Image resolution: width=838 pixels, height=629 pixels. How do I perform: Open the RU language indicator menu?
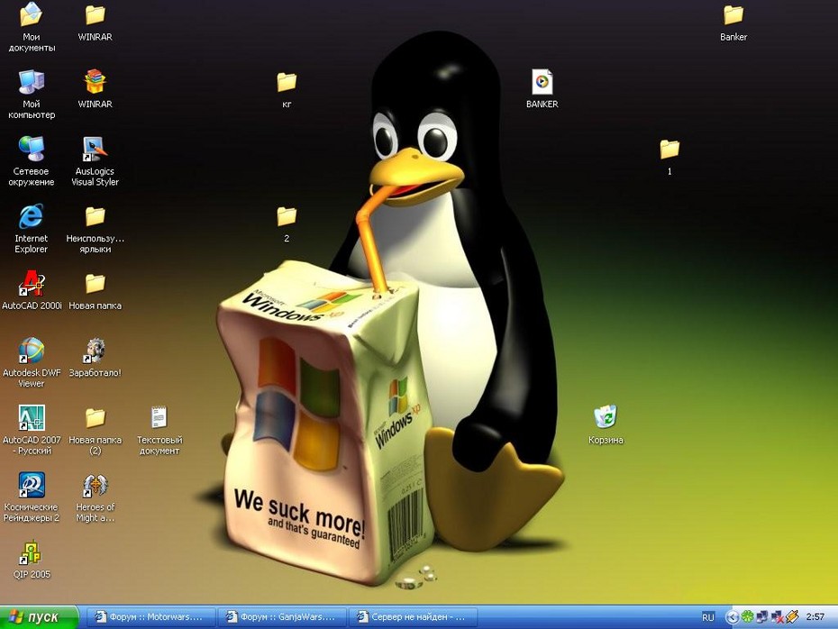pyautogui.click(x=708, y=617)
